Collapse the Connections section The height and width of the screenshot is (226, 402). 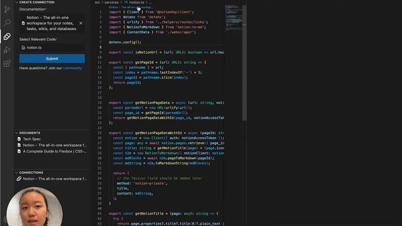coord(17,173)
